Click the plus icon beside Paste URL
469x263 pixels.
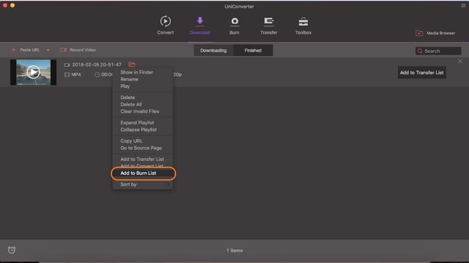pyautogui.click(x=13, y=50)
